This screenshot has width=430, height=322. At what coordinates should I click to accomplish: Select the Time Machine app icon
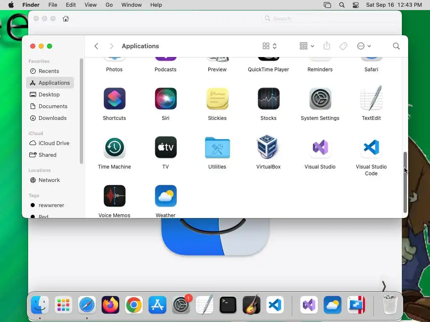point(114,147)
